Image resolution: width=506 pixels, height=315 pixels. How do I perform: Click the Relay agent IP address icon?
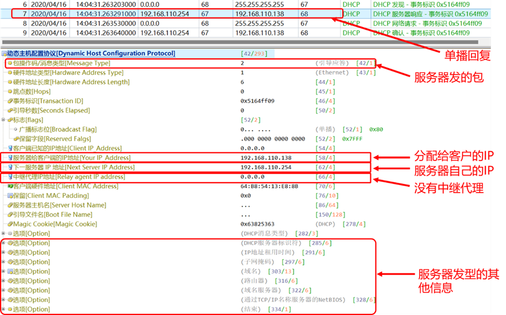click(10, 177)
